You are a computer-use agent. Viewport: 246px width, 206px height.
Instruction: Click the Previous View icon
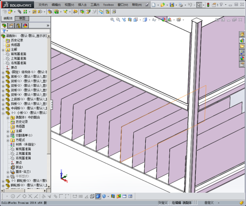click(x=124, y=20)
